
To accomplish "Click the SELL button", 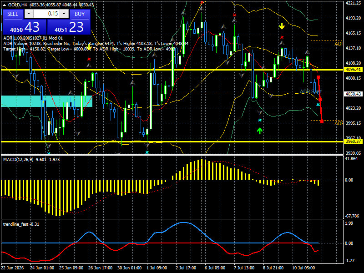I will coord(13,14).
